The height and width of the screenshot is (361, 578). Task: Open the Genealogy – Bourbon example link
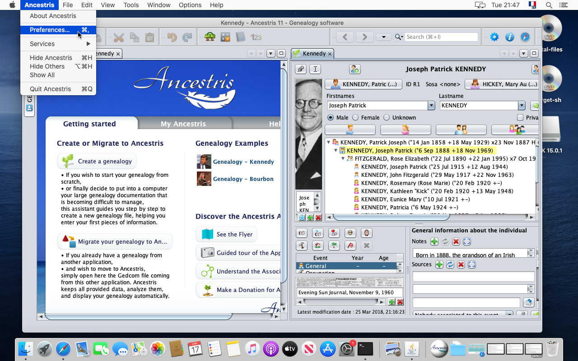[243, 179]
